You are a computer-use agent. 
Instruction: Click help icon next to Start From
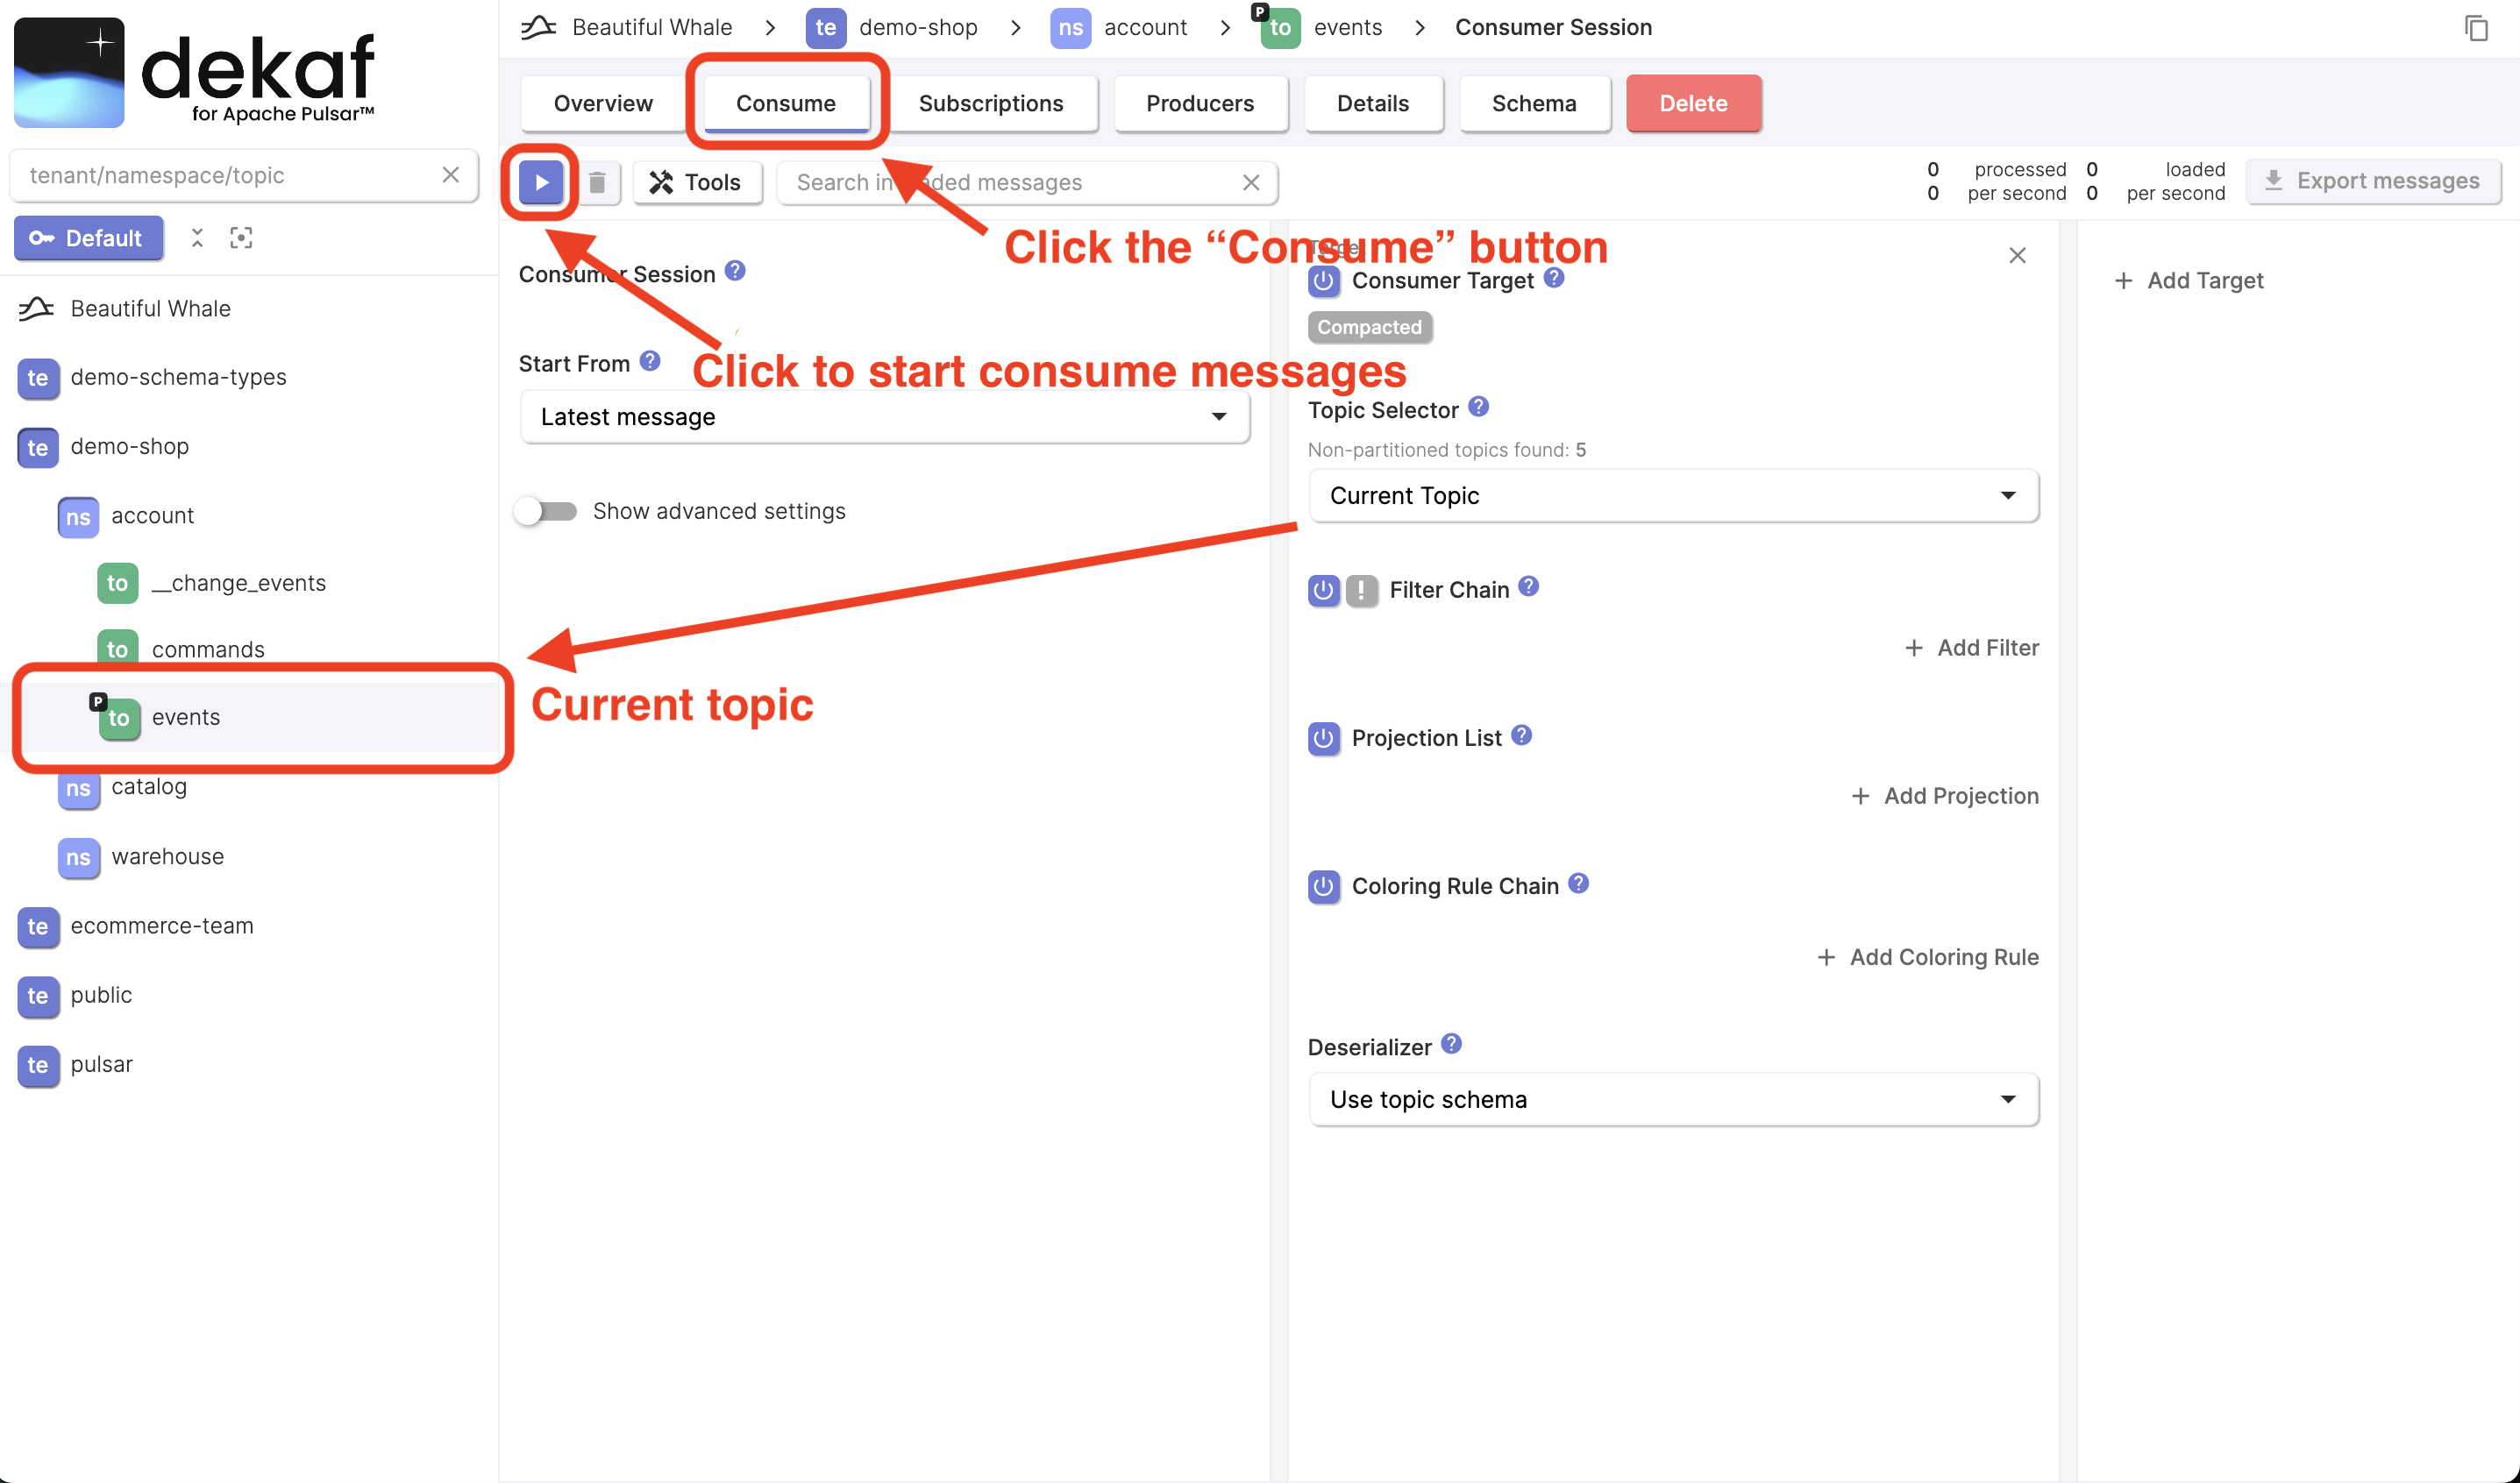pos(650,362)
